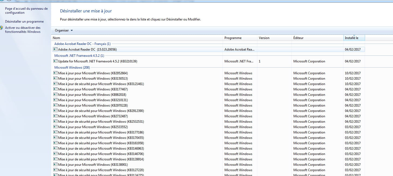Click the update icon for KB3170455
This screenshot has height=176, width=393.
click(x=55, y=138)
